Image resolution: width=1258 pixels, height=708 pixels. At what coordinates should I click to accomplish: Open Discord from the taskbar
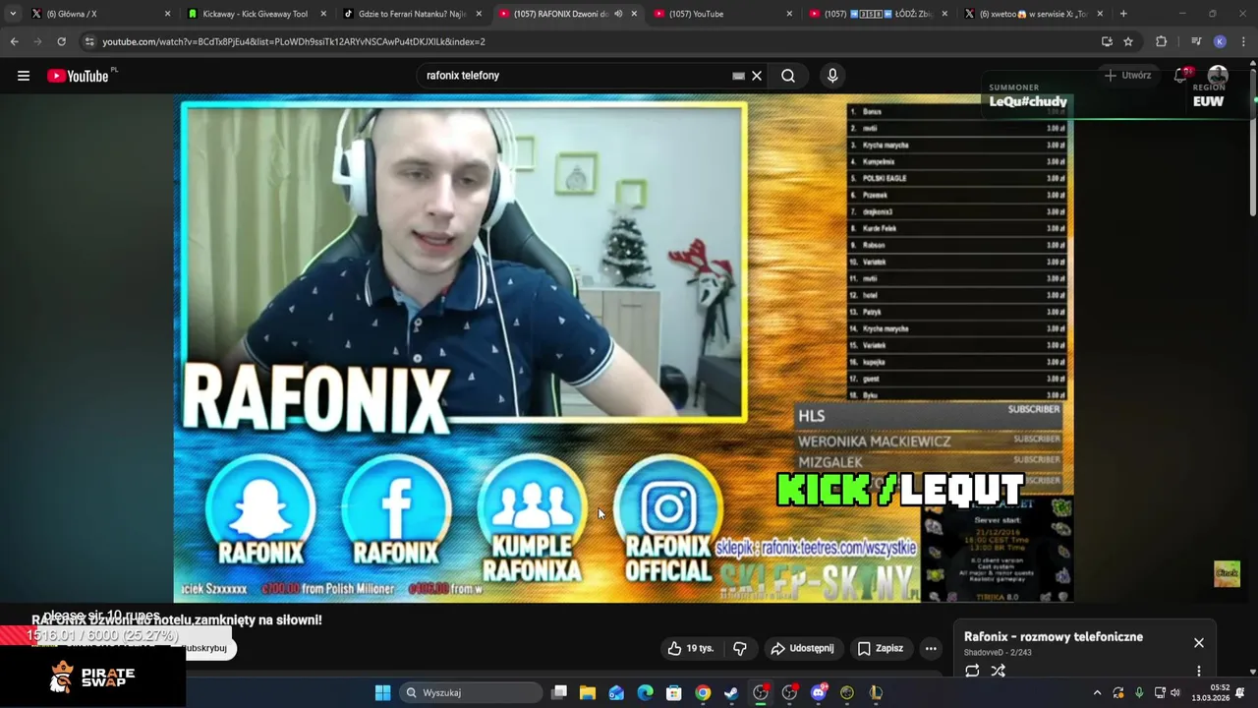click(819, 692)
